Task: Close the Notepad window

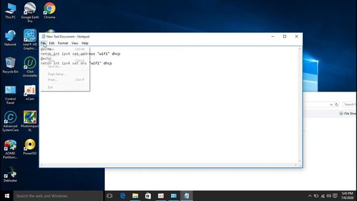Action: pyautogui.click(x=296, y=36)
